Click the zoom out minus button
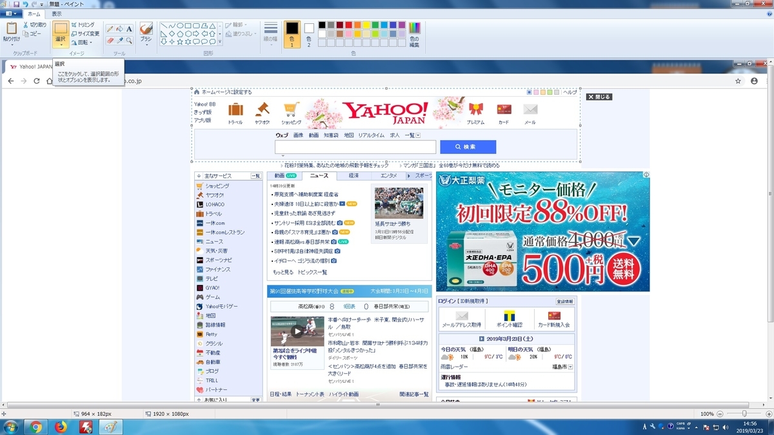 (x=720, y=413)
